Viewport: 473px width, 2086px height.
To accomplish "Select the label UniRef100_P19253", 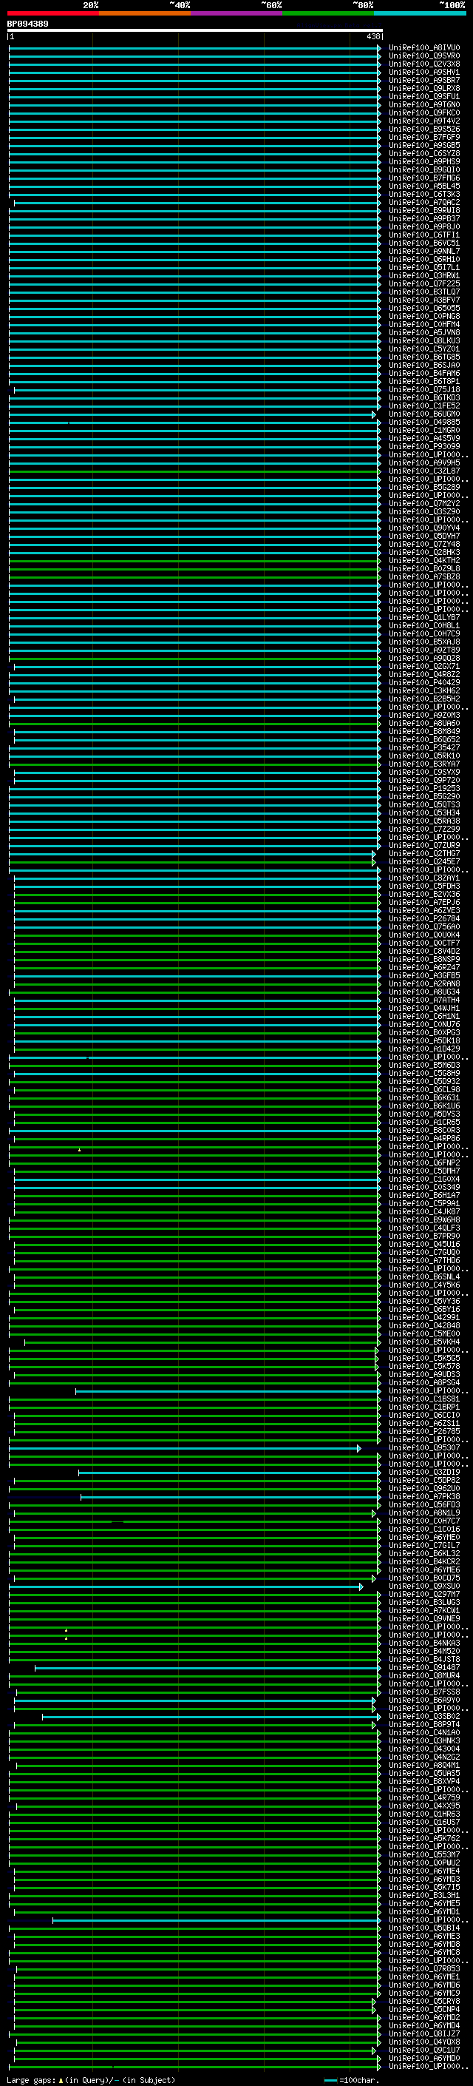I will tap(423, 789).
